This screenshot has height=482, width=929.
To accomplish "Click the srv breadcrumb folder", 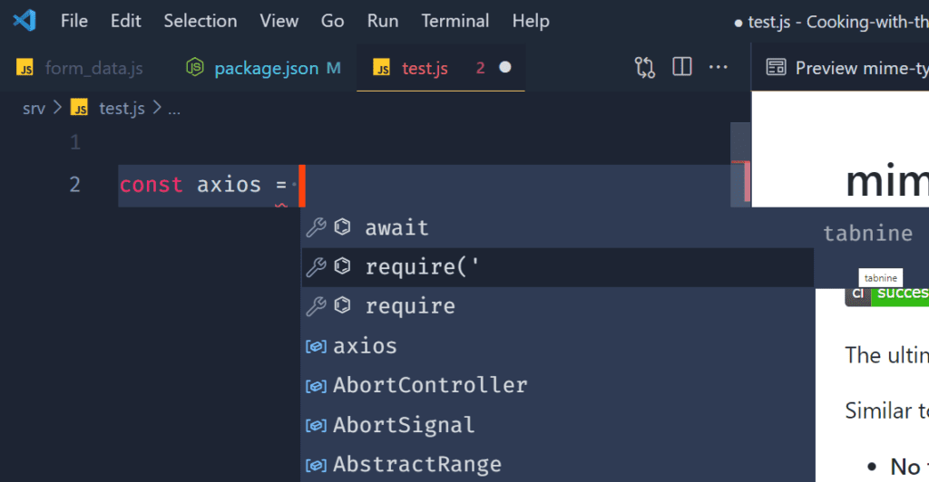I will 34,109.
